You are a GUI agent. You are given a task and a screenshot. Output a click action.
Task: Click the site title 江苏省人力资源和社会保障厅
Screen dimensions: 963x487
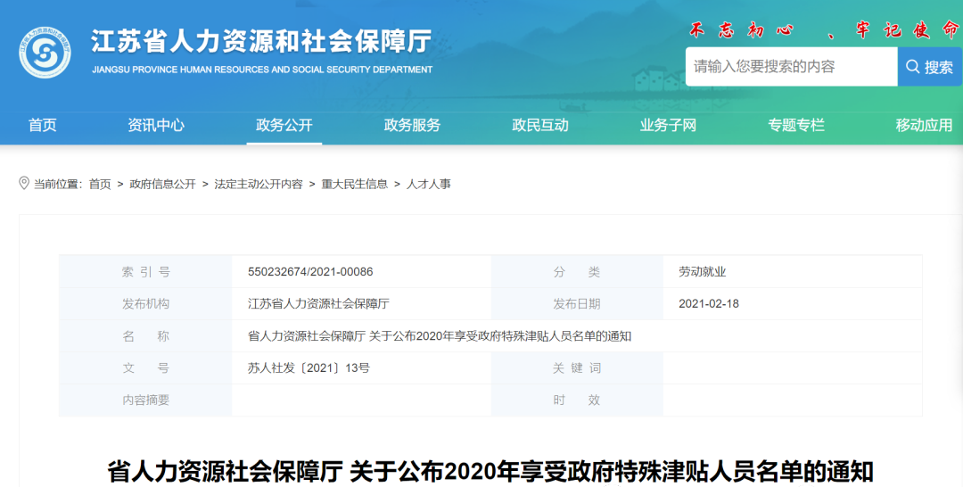[x=261, y=42]
